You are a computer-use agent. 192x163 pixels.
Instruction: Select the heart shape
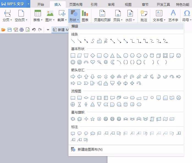tap(93, 62)
